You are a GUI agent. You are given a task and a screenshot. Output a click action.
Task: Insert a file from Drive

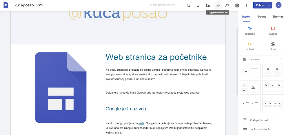(273, 46)
